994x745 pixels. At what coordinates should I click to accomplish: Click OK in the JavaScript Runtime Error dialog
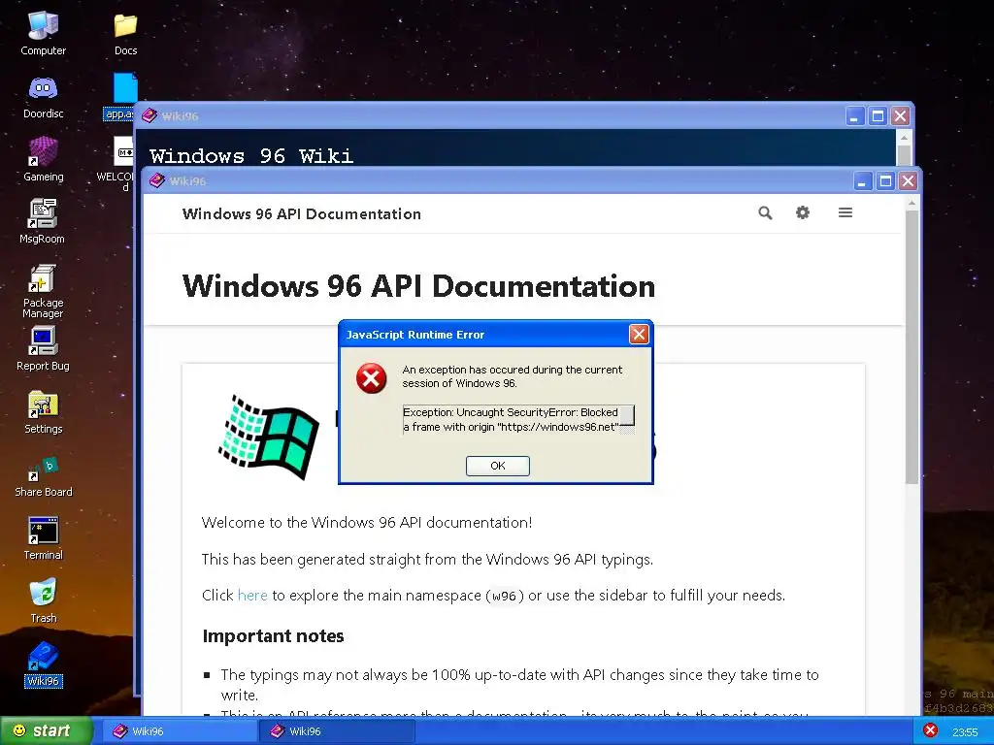click(498, 466)
